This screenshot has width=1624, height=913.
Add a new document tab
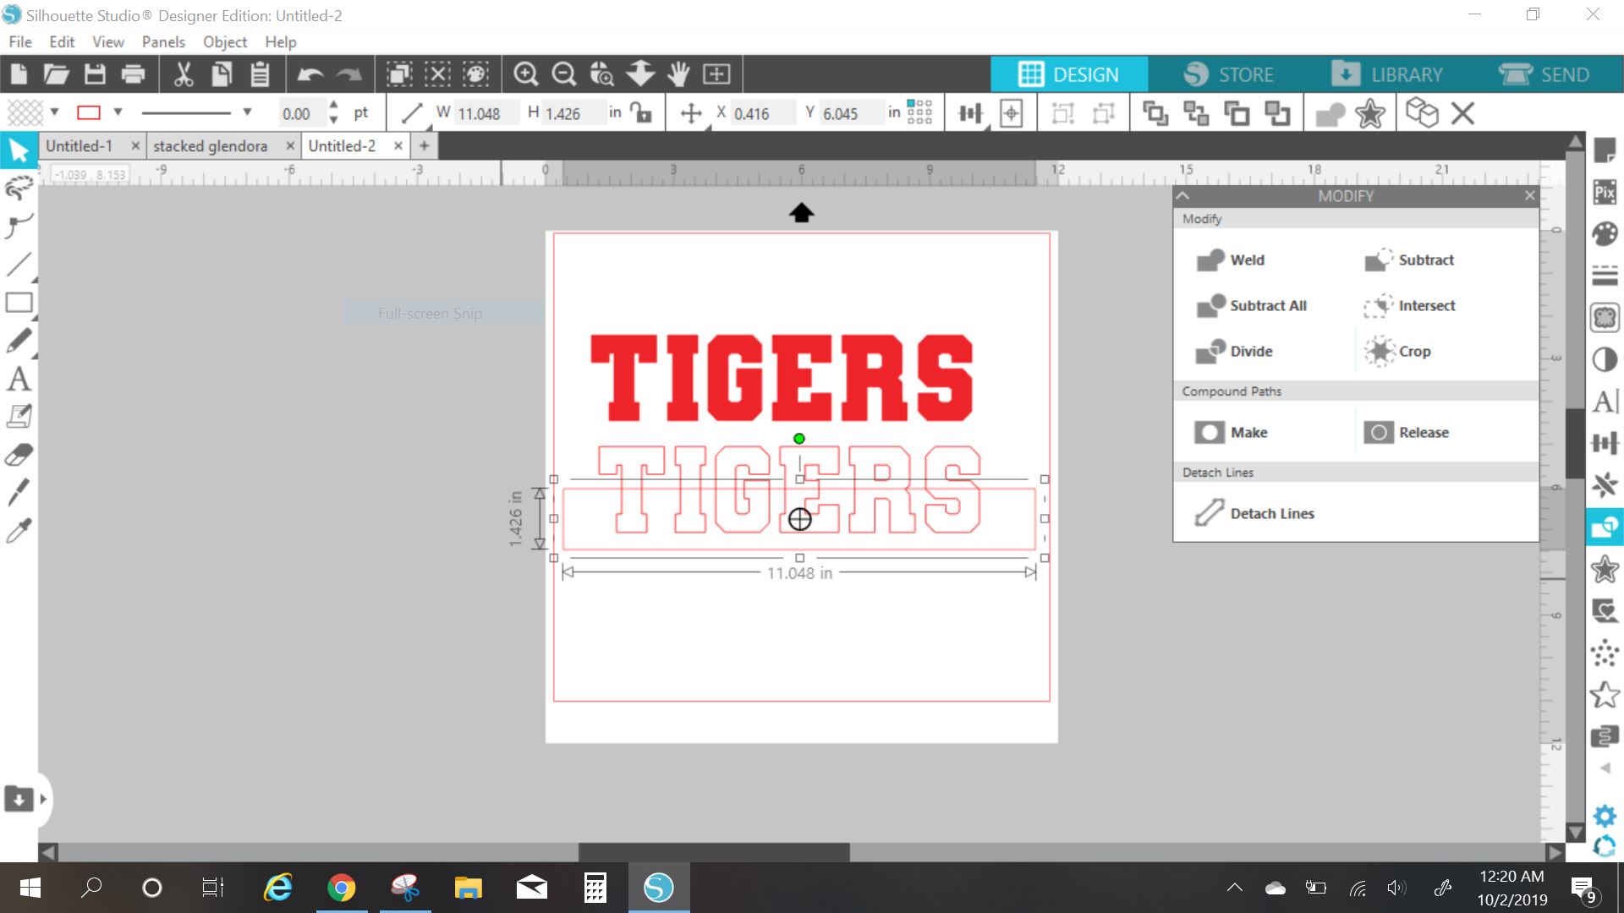click(x=425, y=145)
